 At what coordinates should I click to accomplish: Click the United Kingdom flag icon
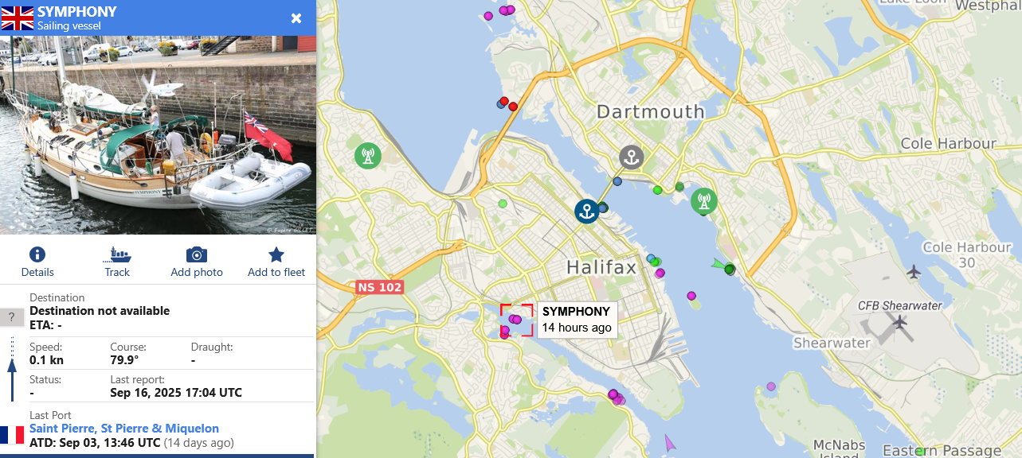coord(18,18)
